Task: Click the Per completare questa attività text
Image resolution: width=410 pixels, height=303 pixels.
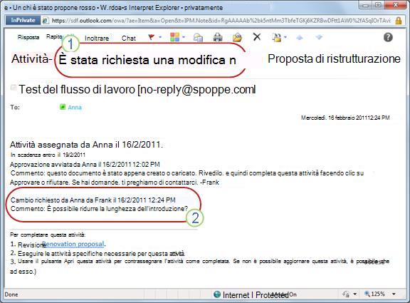Action: pos(48,235)
